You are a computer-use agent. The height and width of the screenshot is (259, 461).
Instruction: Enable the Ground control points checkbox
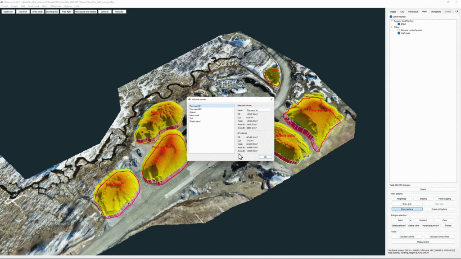tap(399, 30)
